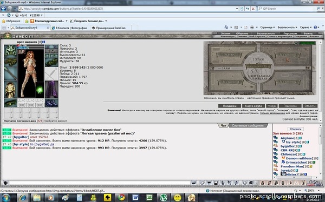This screenshot has height=202, width=325.
Task: Click Центральная площадь on the map
Action: click(259, 77)
